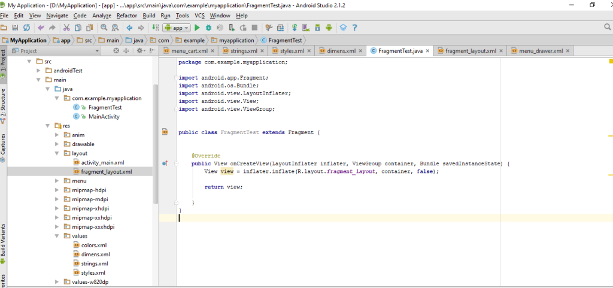
Task: Collapse the src folder in tree
Action: [x=29, y=61]
